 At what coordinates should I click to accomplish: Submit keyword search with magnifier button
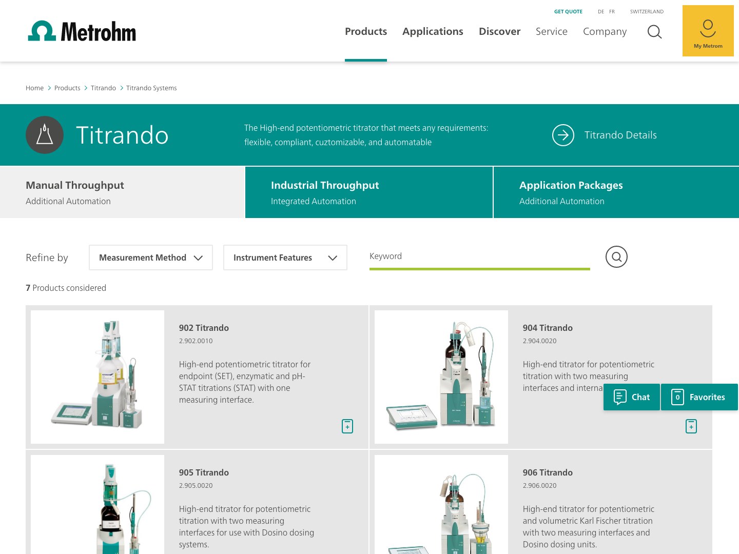point(616,257)
